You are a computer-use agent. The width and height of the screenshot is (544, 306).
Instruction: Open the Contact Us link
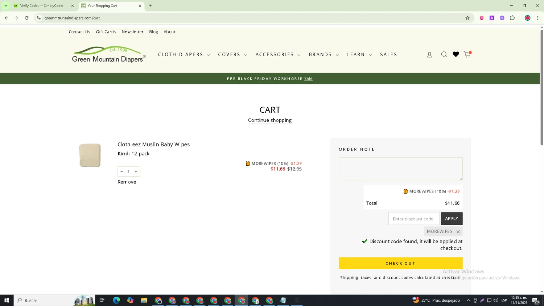(x=79, y=32)
